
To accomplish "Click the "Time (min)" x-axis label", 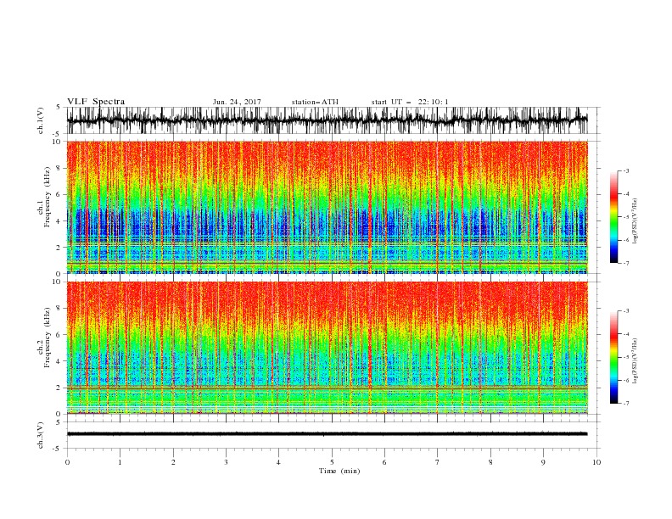I will [339, 471].
